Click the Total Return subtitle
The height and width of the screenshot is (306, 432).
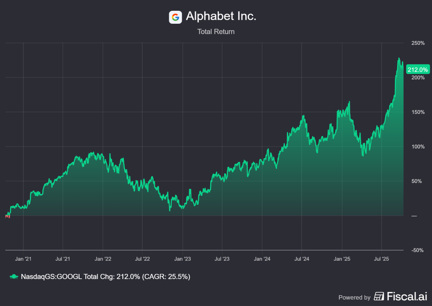(216, 32)
